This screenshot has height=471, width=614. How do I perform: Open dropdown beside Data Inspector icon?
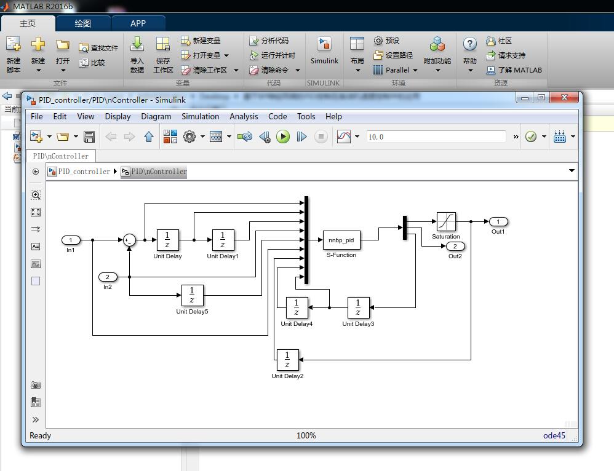point(357,137)
